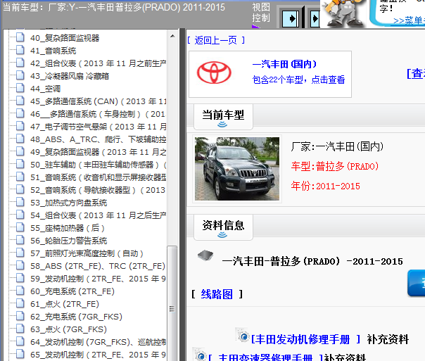425x361 pixels.
Task: Select 58_ABS (2TR_FE)、TRC entry
Action: [98, 266]
